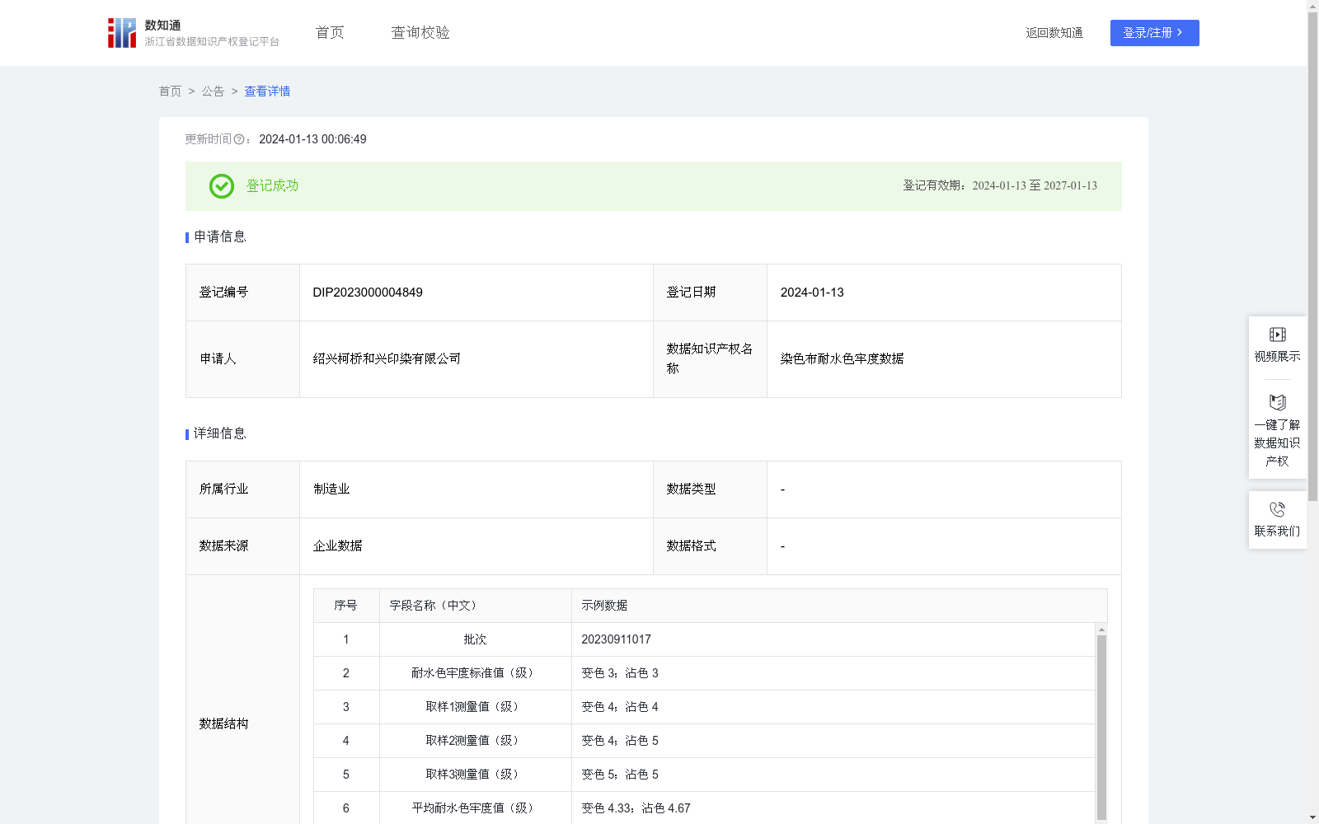The image size is (1319, 824).
Task: Click the 示例数据 column header
Action: (x=839, y=606)
